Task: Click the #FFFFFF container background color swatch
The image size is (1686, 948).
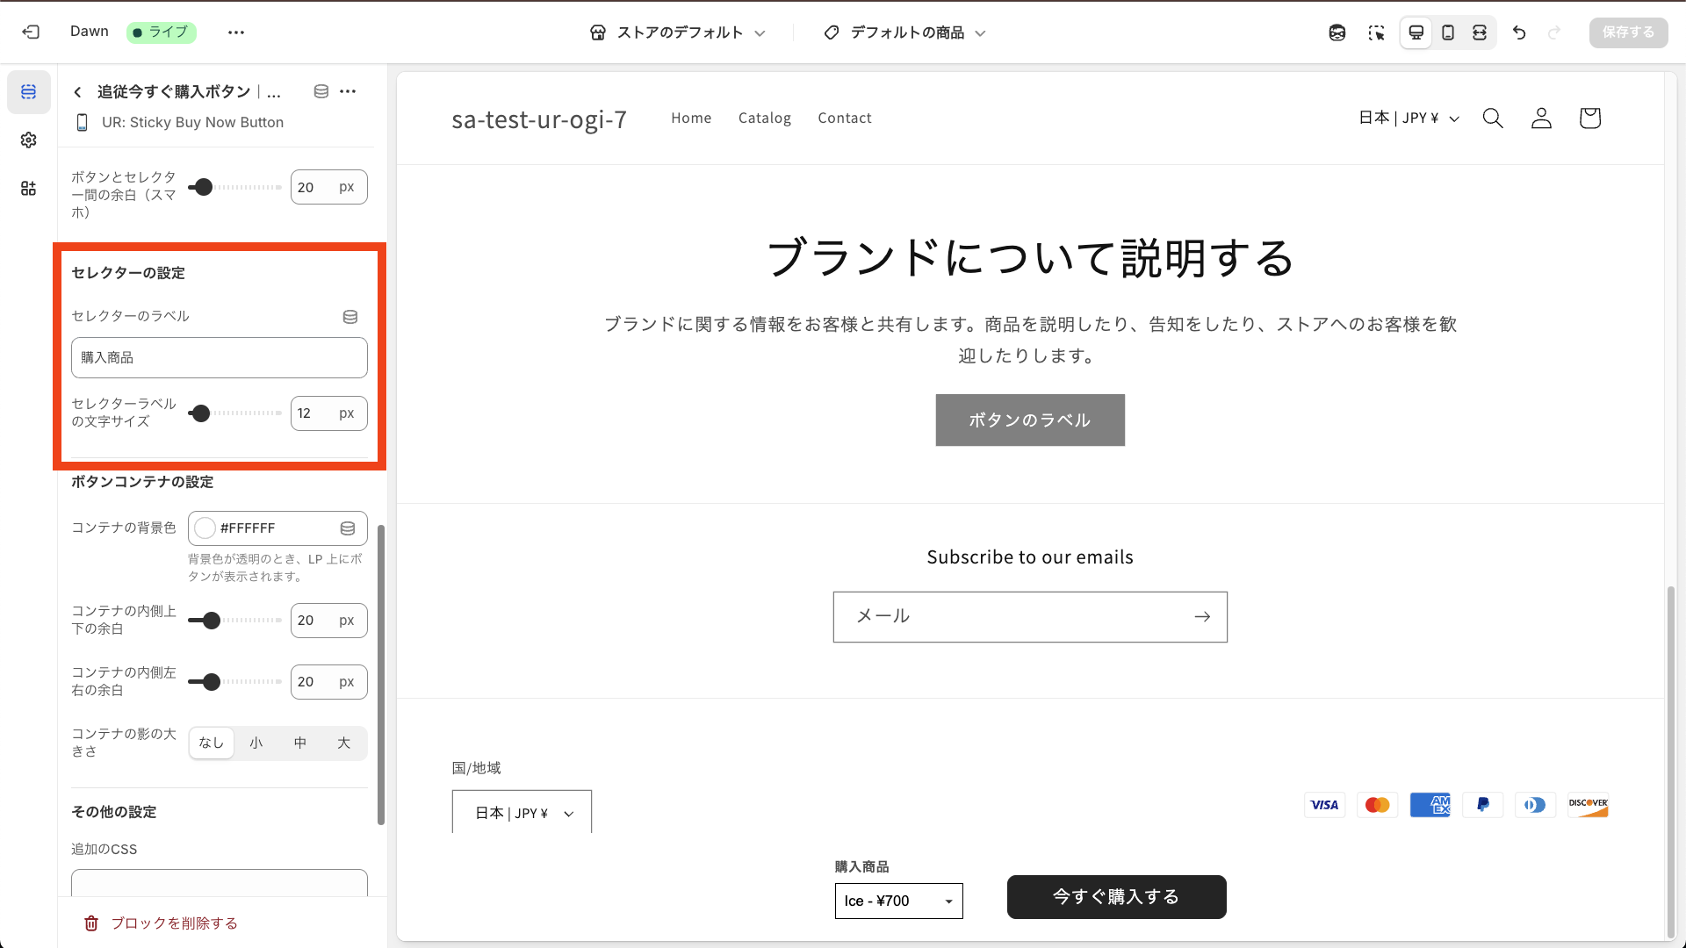Action: (205, 528)
